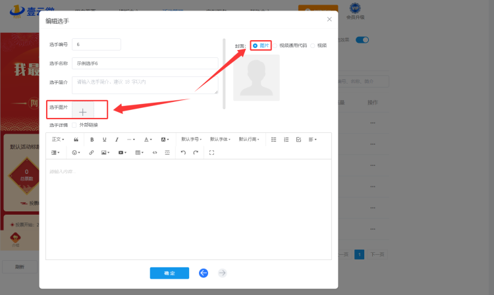Insert a hyperlink using the link icon
494x295 pixels.
[92, 152]
